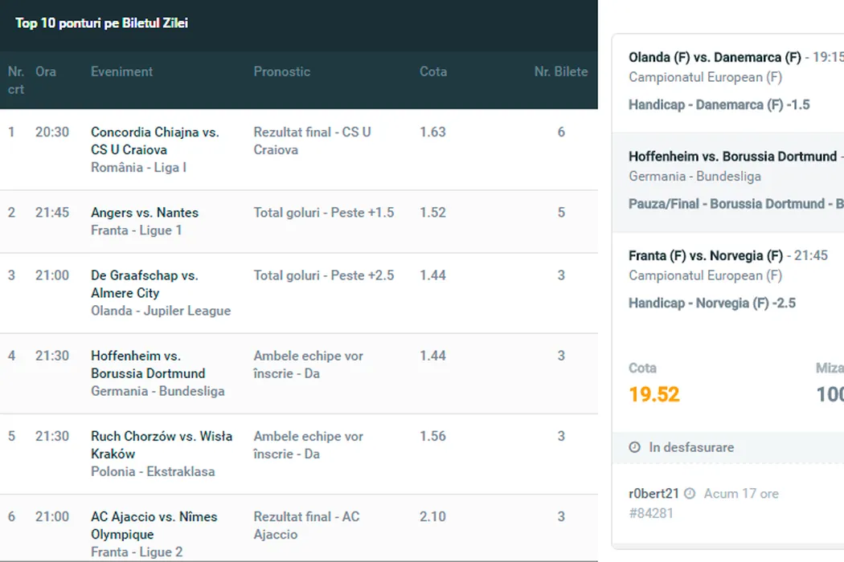Click the Top 10 ponturi pe Biletul Zilei heading
Image resolution: width=844 pixels, height=562 pixels.
tap(101, 23)
